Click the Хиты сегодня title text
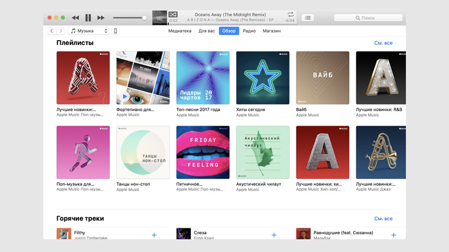This screenshot has height=252, width=449. tap(250, 110)
